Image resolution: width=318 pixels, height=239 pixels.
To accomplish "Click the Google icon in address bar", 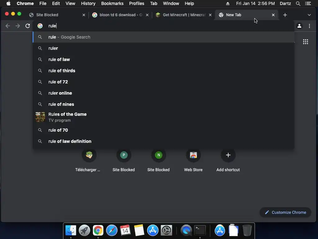I will (x=40, y=26).
